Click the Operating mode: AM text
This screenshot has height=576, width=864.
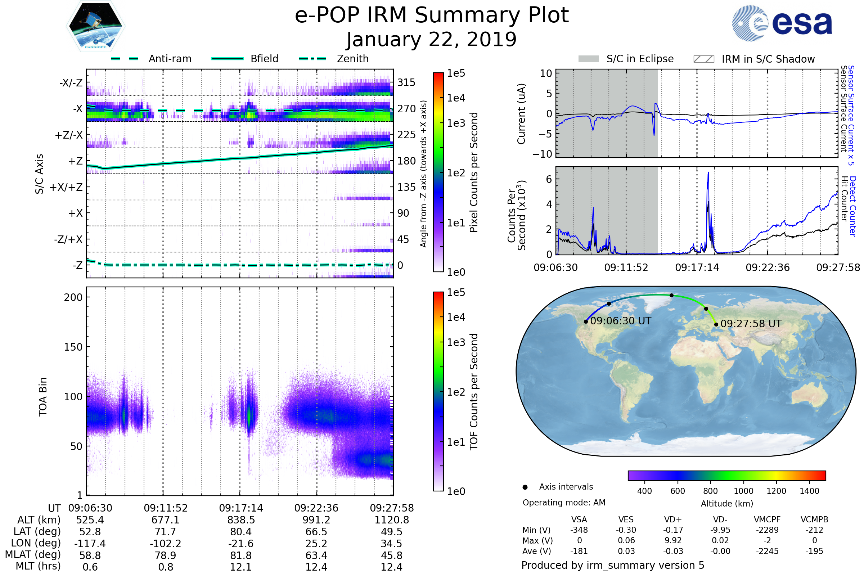click(564, 503)
